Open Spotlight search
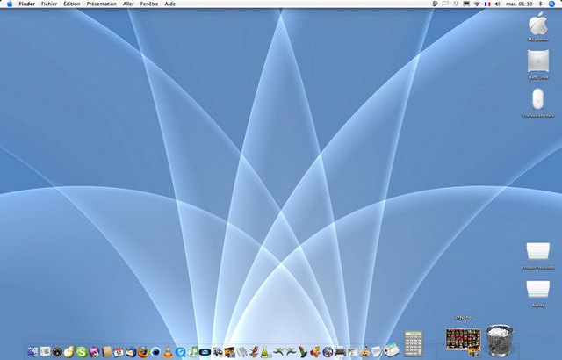The width and height of the screenshot is (562, 360). [552, 4]
